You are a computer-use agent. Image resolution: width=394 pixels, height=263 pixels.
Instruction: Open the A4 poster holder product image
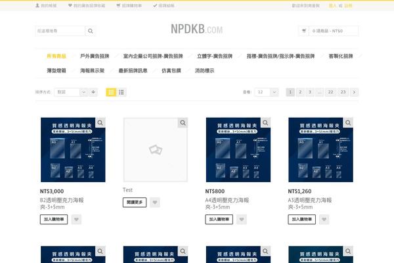238,150
